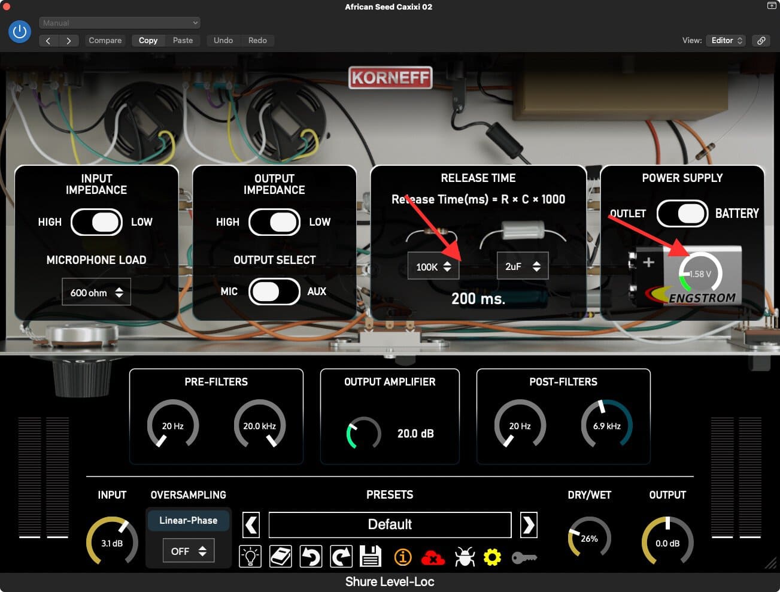Click the Release Time formula text

[478, 199]
